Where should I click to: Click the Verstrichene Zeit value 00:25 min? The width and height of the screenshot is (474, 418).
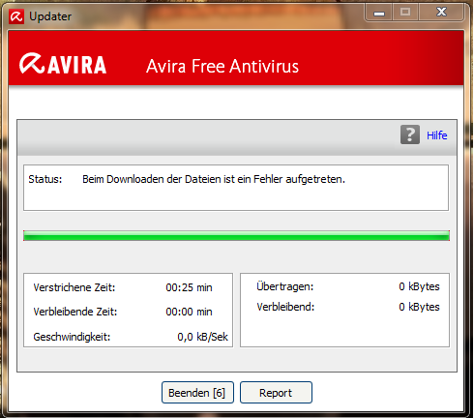(x=189, y=287)
